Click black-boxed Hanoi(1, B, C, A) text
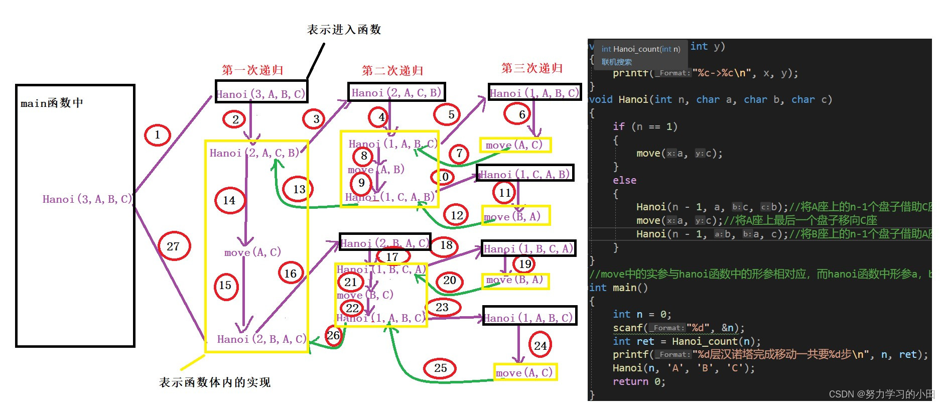942x404 pixels. (528, 248)
